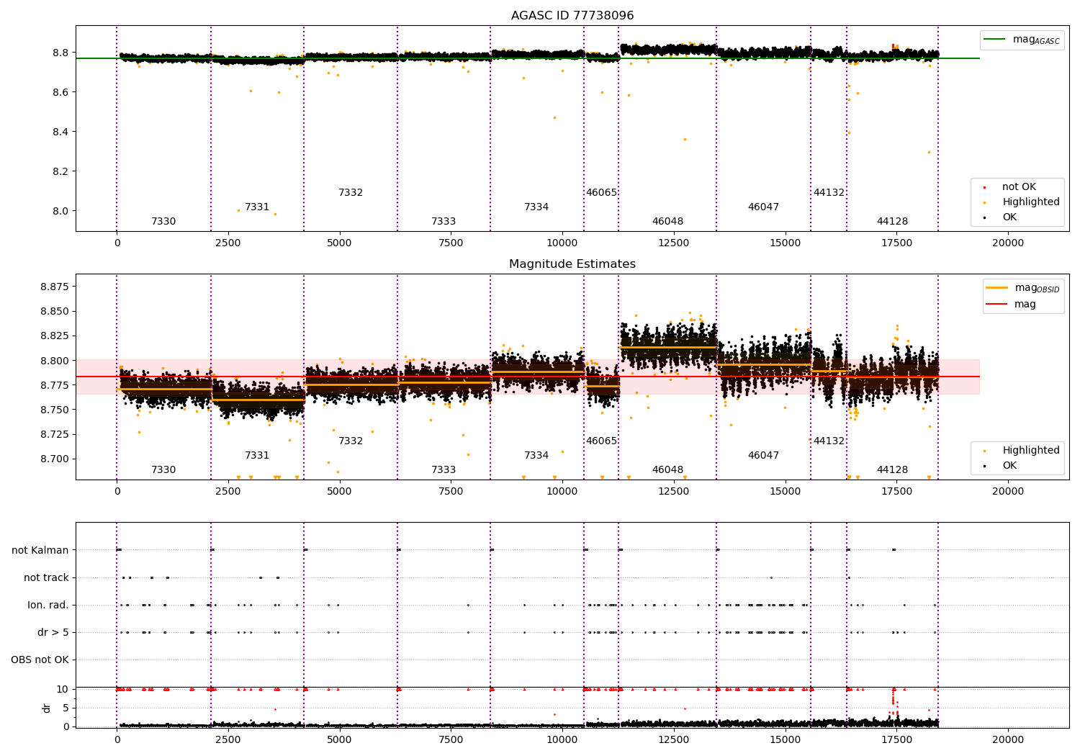Click x-axis tick 7500 in Magnitude Estimates plot
1080x756 pixels.
point(451,492)
